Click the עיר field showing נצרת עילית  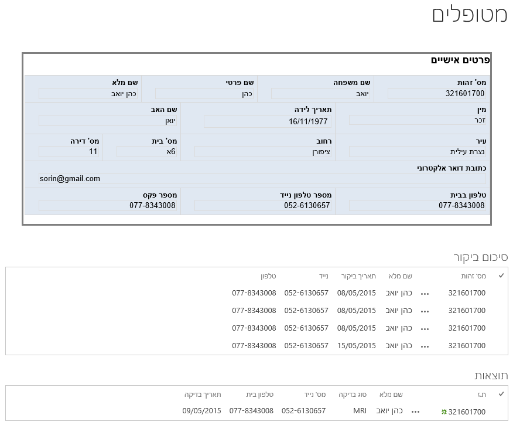pos(417,152)
